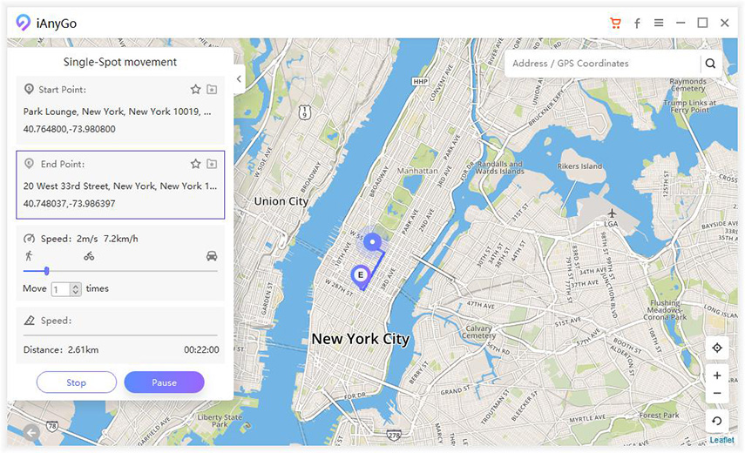Open saved folder for End Point
Screen dimensions: 745x453
click(212, 164)
